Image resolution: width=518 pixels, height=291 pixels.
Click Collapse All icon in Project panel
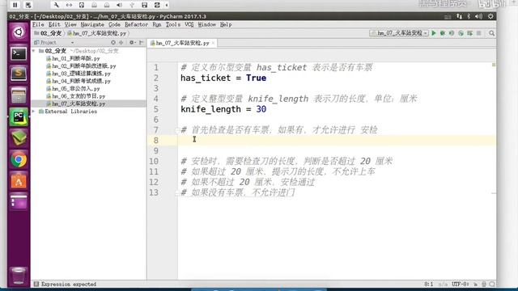[121, 43]
